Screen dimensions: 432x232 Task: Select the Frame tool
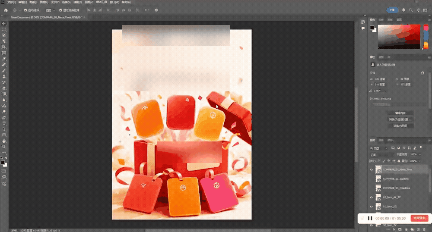point(4,53)
